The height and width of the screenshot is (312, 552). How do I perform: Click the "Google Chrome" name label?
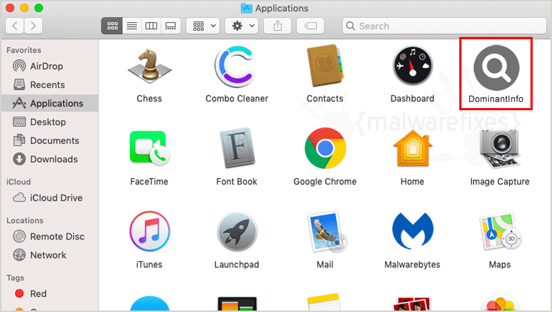(325, 181)
